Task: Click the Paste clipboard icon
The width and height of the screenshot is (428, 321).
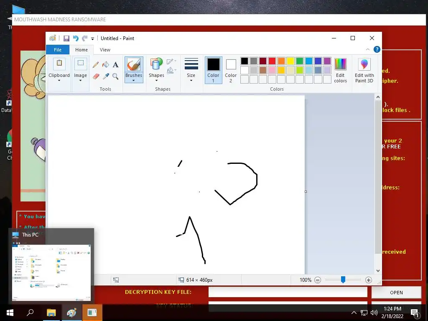Action: 59,64
